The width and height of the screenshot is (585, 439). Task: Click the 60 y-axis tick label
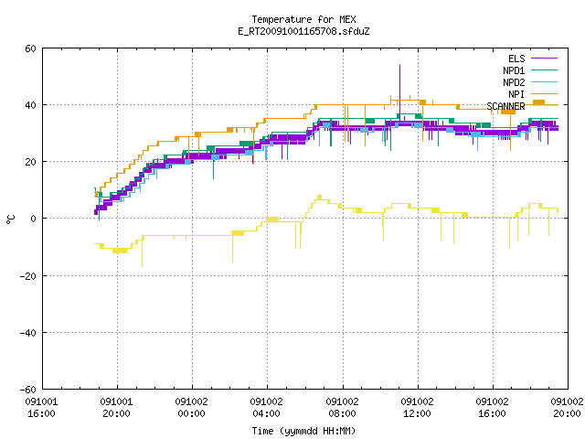[x=30, y=48]
